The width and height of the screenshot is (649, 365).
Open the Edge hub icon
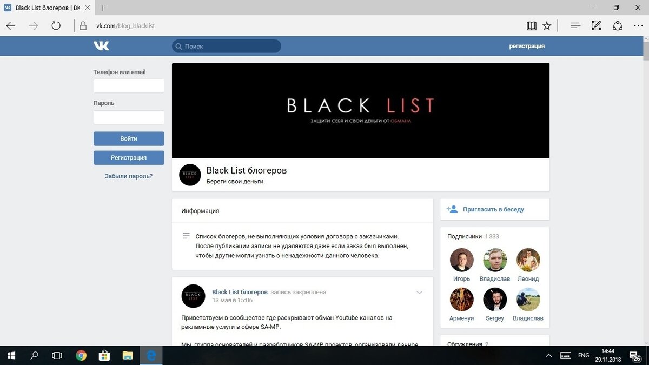pos(575,25)
